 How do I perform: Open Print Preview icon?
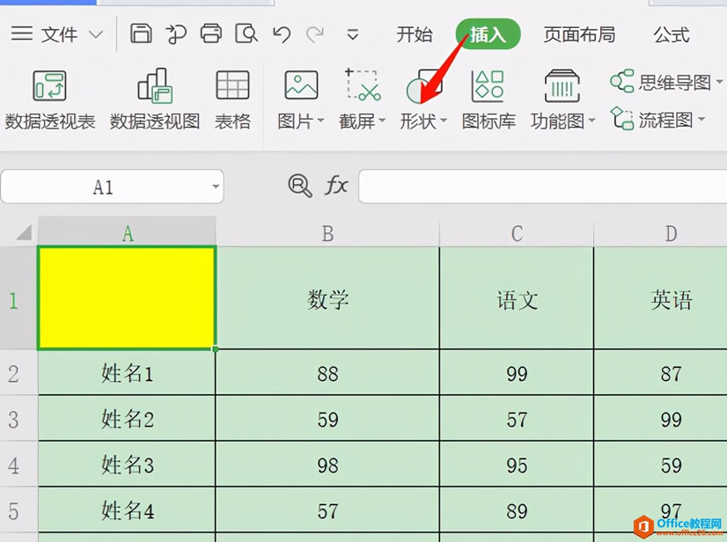pos(246,33)
